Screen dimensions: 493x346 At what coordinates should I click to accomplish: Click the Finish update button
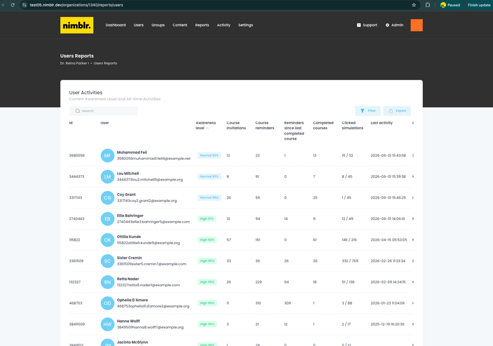[479, 5]
